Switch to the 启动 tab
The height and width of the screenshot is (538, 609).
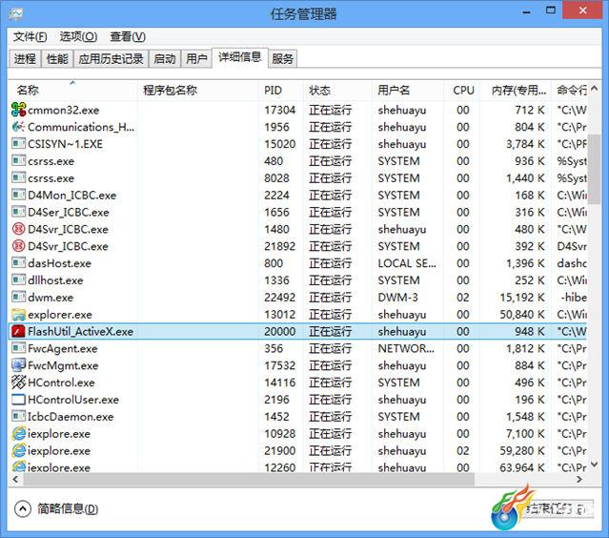tap(165, 59)
